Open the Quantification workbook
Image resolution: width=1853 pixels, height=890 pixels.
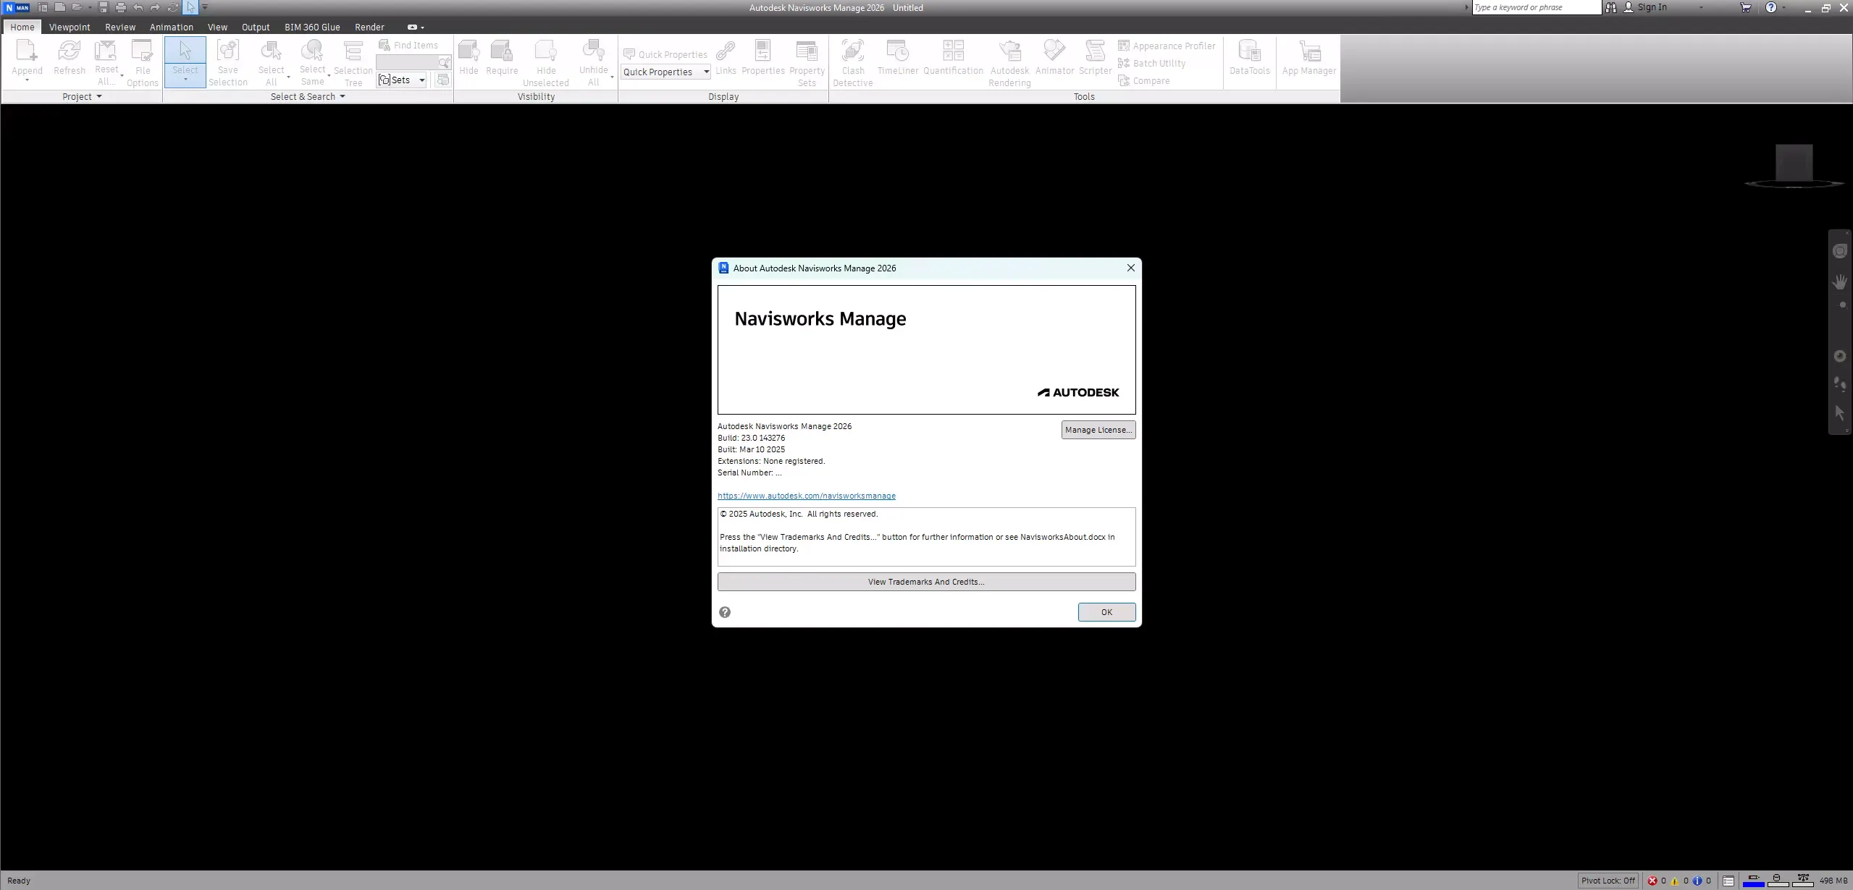(952, 62)
